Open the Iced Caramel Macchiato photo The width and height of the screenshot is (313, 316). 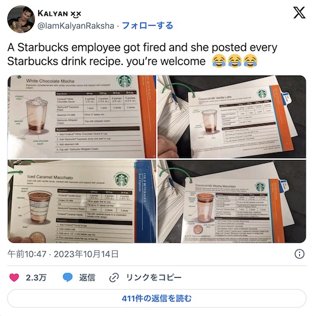coord(82,201)
